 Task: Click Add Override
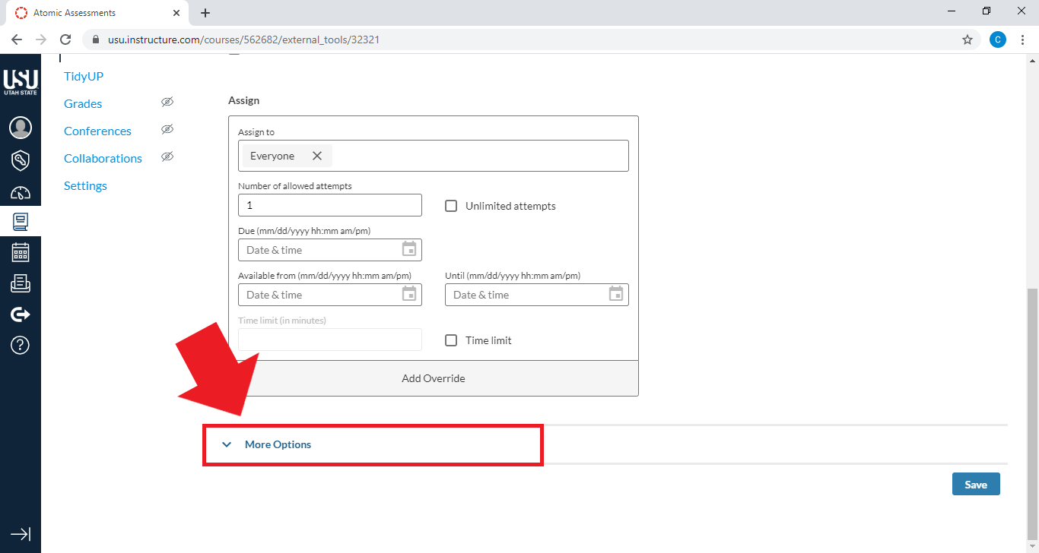click(433, 378)
